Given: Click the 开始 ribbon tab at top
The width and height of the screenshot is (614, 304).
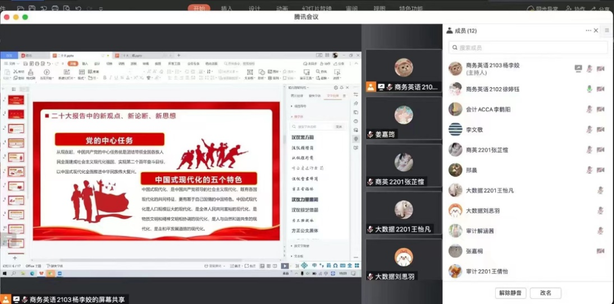Looking at the screenshot, I should (x=199, y=9).
